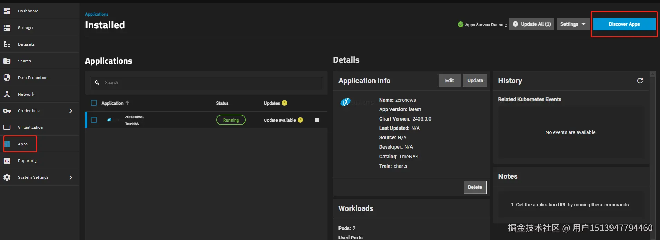660x240 pixels.
Task: Open Shares menu item
Action: (40, 61)
